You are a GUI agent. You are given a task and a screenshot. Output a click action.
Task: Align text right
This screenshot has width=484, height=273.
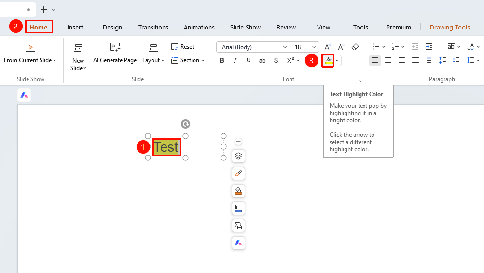coord(401,60)
